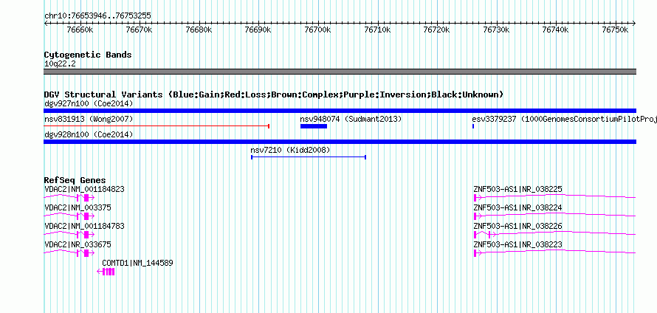Click the 10q22.2 band label
The width and height of the screenshot is (657, 313).
pos(60,64)
